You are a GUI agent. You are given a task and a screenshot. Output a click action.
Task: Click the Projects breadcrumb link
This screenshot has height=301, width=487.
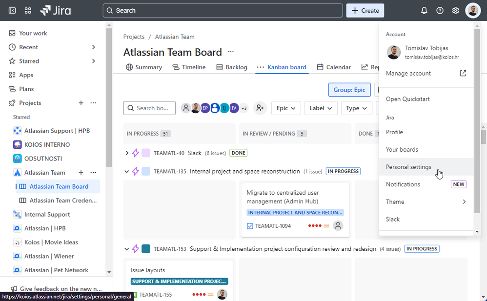tap(134, 37)
